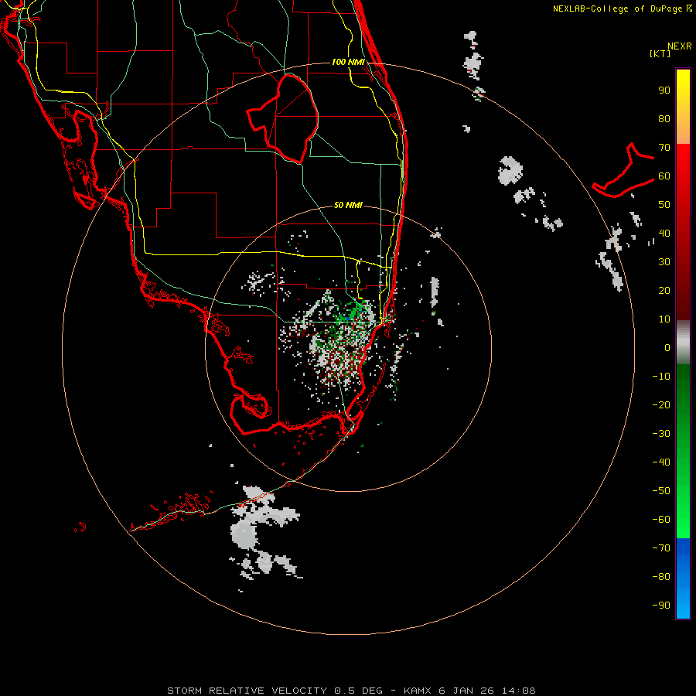Select the -10 value on velocity scale
Viewport: 696px width, 696px height.
661,377
